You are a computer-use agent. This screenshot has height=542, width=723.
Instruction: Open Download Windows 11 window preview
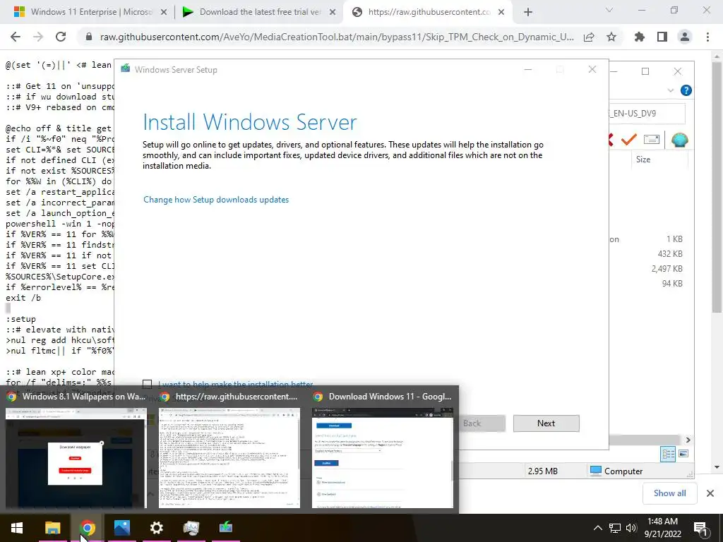(x=382, y=457)
